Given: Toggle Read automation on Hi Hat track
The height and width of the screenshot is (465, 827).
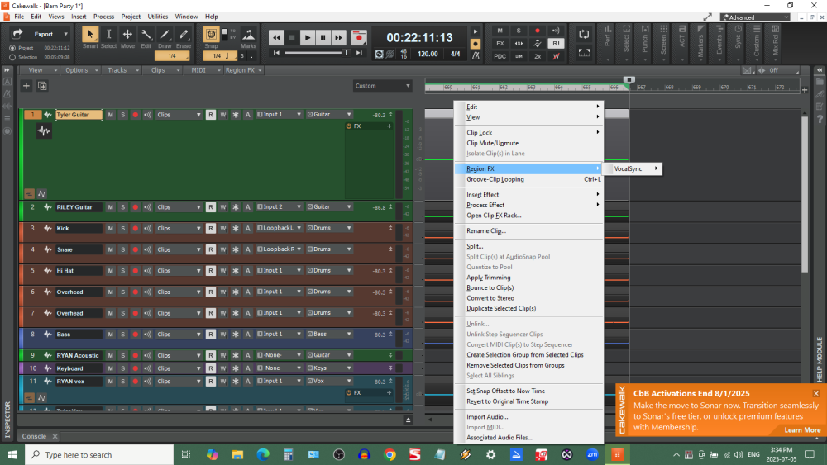Looking at the screenshot, I should tap(210, 271).
